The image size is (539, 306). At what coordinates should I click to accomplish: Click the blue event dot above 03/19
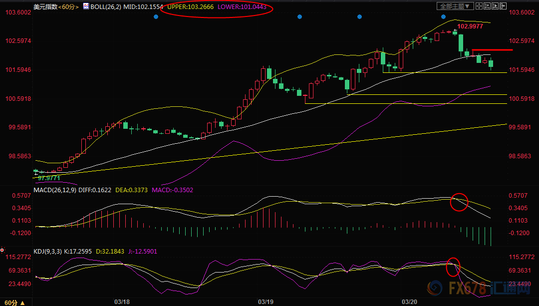299,17
